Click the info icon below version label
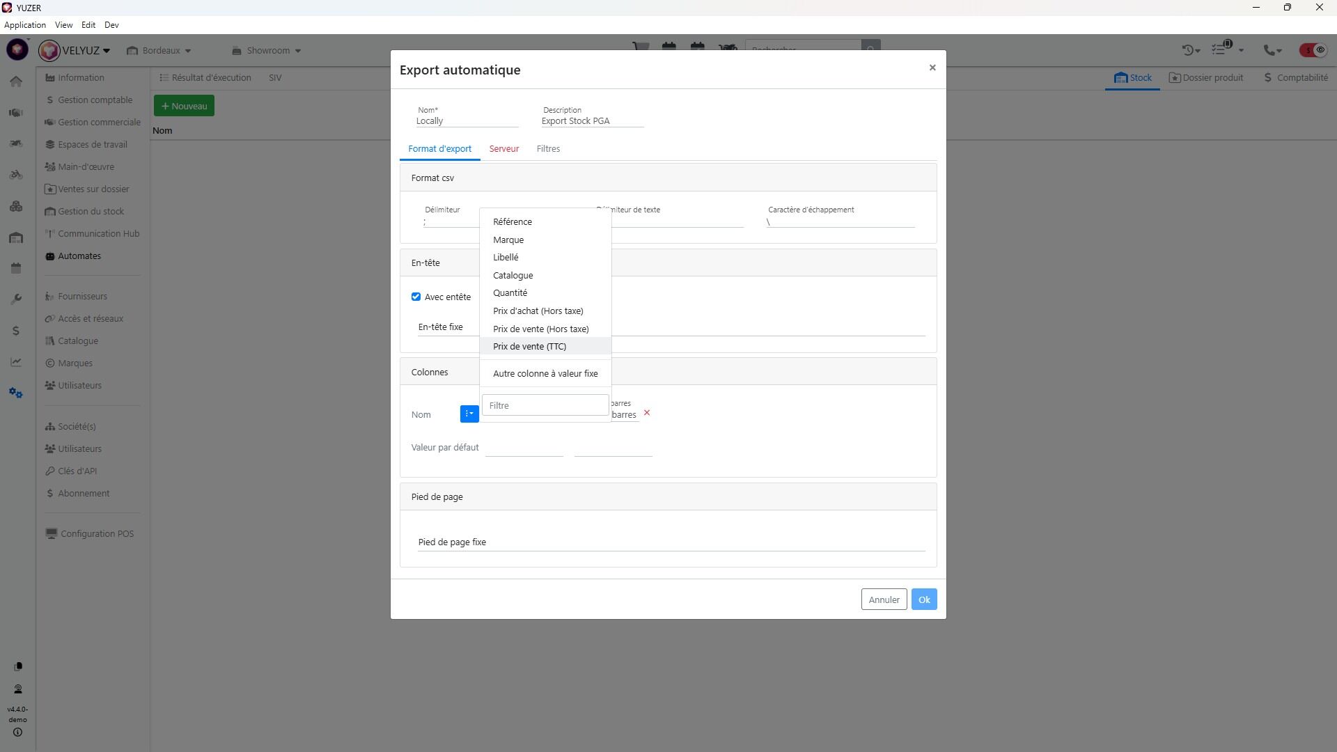 [17, 733]
